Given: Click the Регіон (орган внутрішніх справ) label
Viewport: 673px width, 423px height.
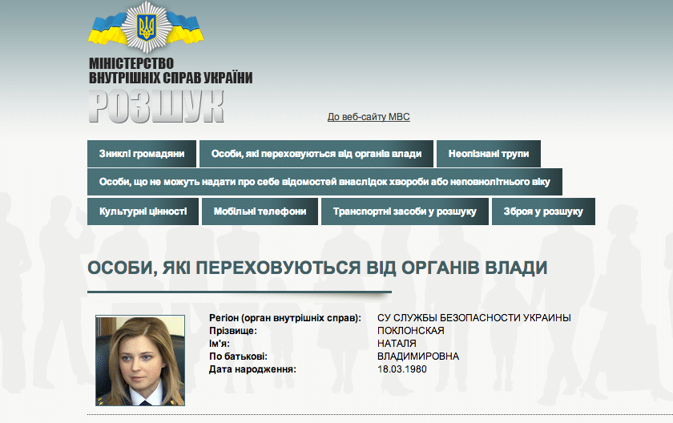Looking at the screenshot, I should click(x=284, y=318).
